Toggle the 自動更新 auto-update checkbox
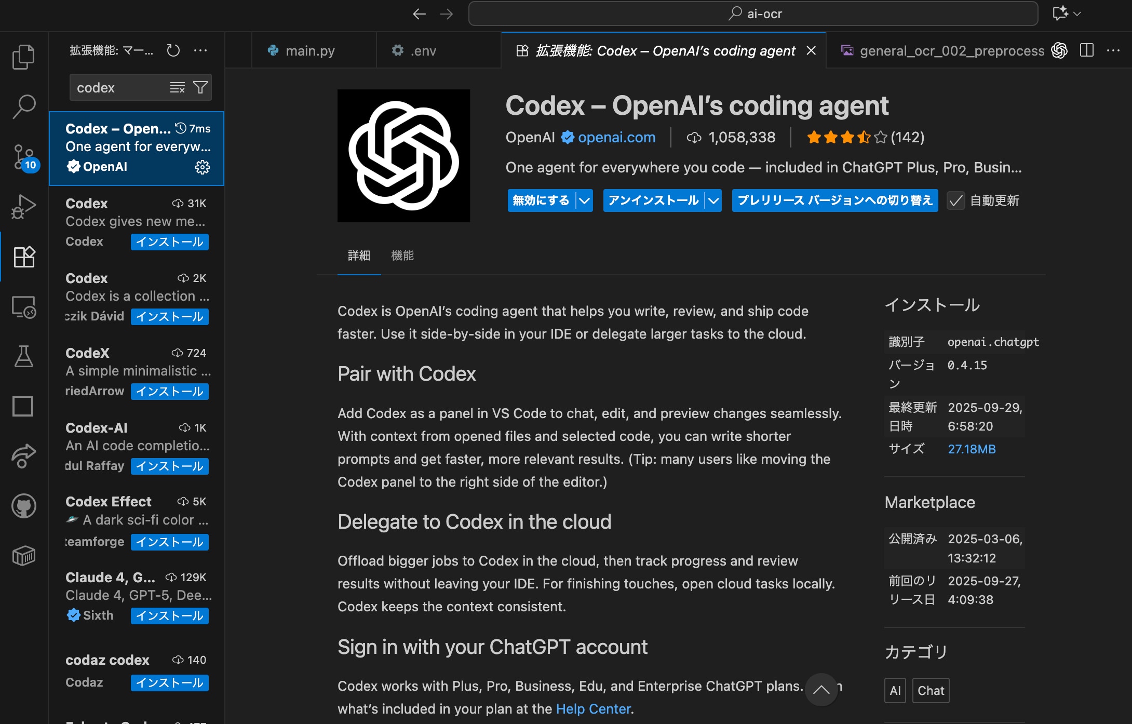Viewport: 1132px width, 724px height. (955, 200)
